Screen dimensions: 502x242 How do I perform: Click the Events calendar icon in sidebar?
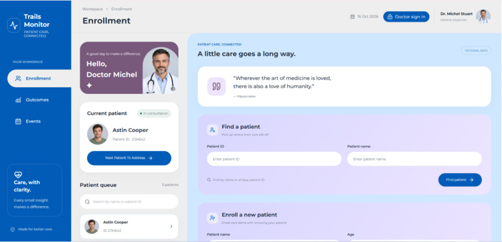point(18,121)
